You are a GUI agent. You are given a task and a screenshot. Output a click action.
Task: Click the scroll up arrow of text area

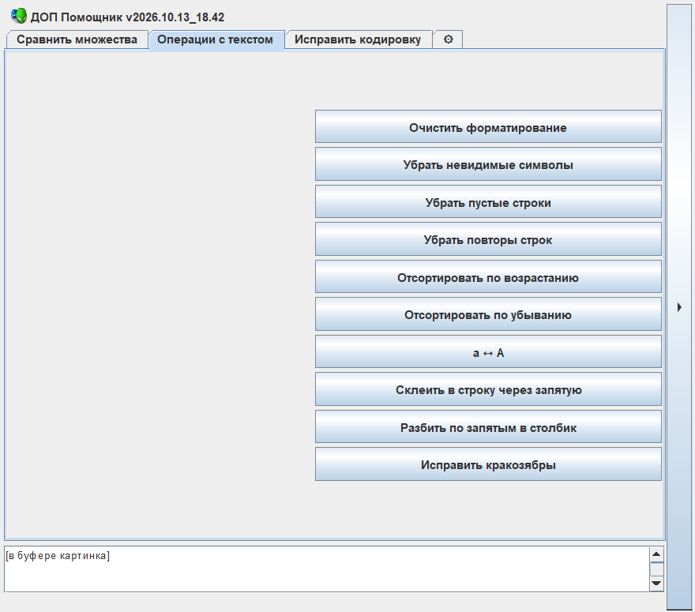pos(656,554)
